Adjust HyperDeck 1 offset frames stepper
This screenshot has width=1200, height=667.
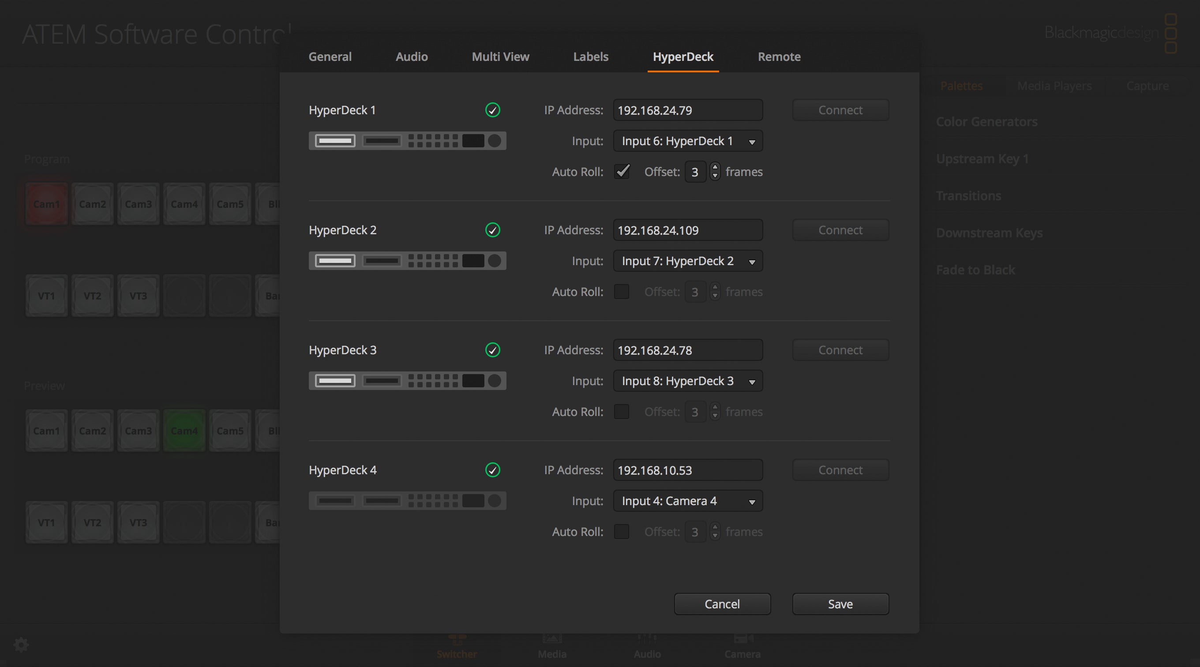[715, 172]
